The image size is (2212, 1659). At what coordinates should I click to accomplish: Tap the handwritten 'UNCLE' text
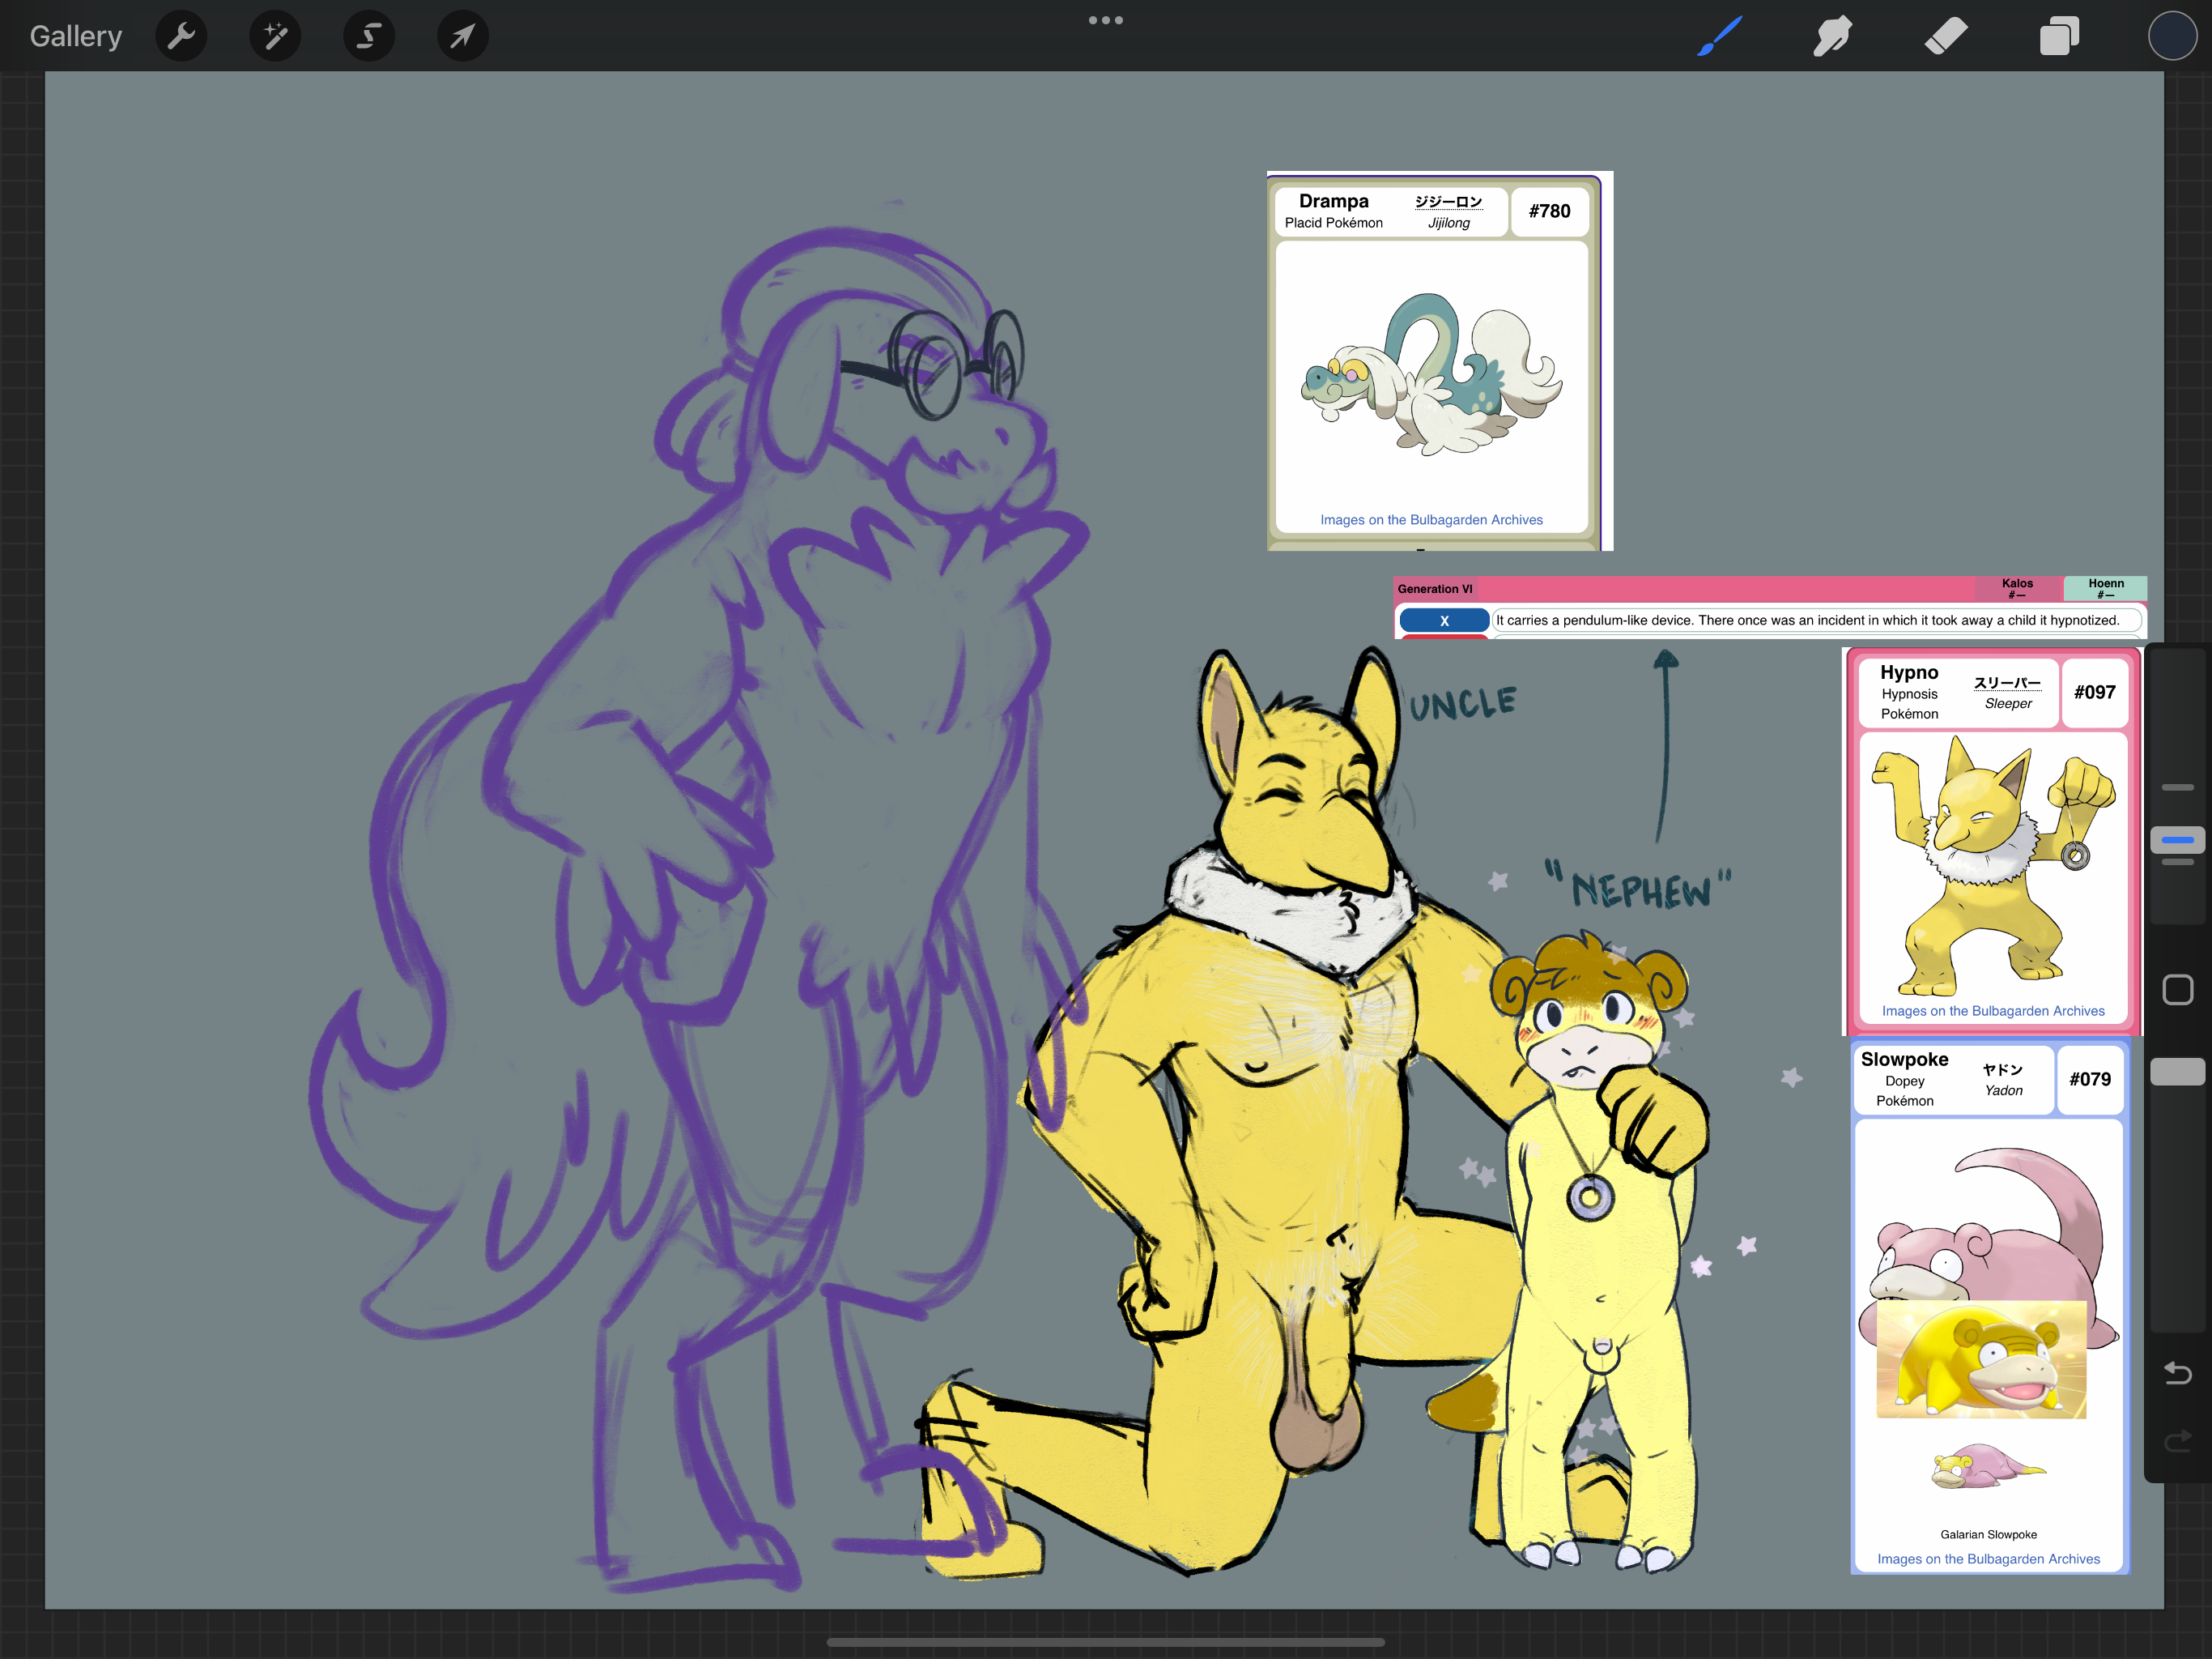pyautogui.click(x=1463, y=703)
